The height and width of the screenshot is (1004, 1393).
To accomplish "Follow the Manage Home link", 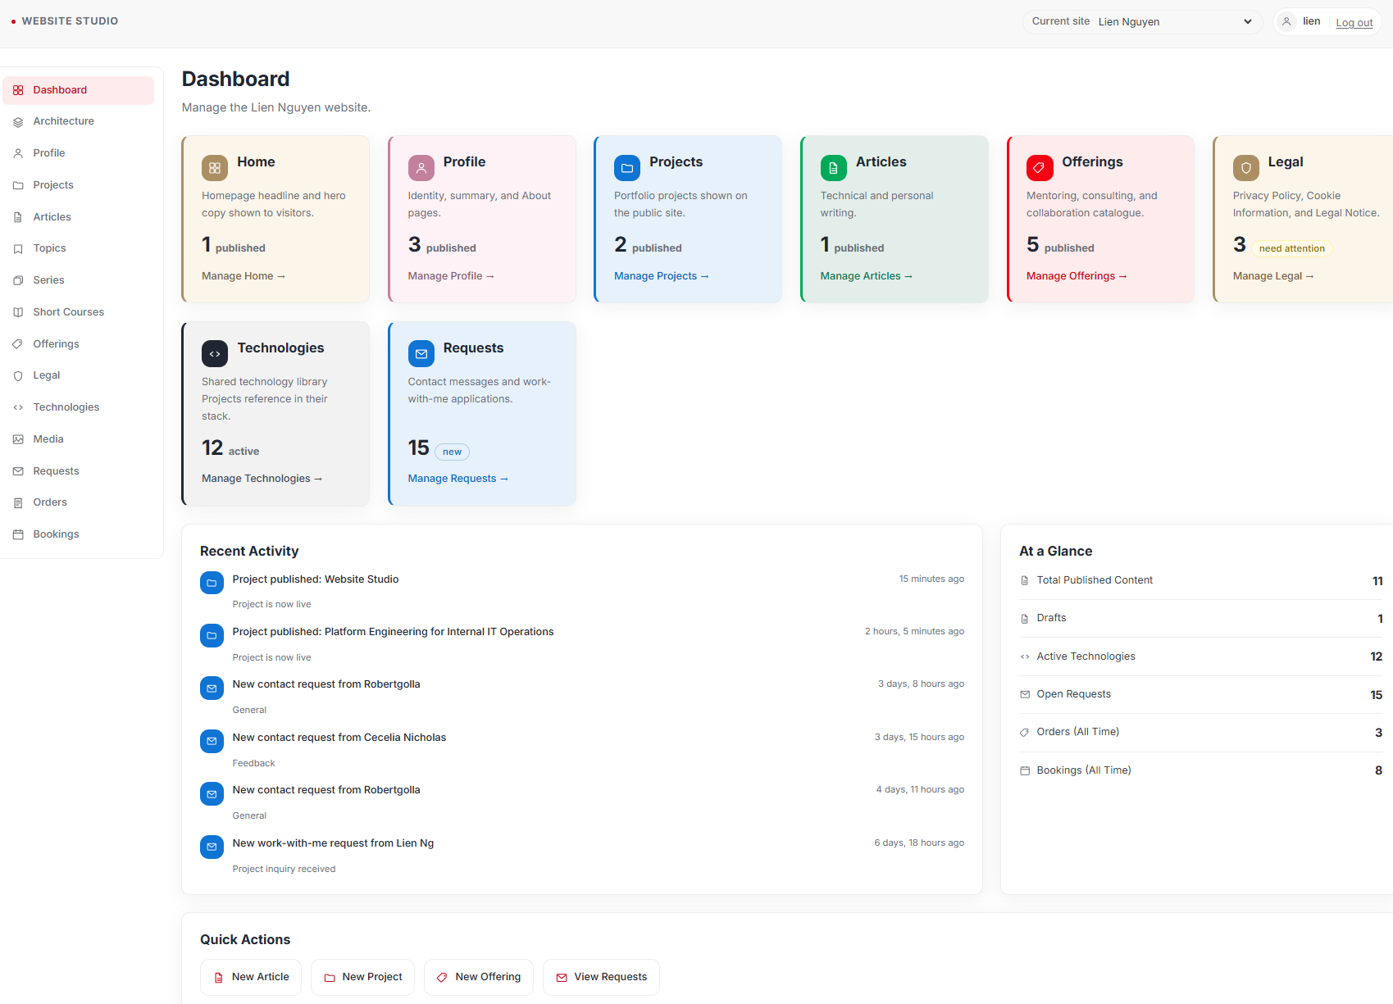I will (x=244, y=276).
